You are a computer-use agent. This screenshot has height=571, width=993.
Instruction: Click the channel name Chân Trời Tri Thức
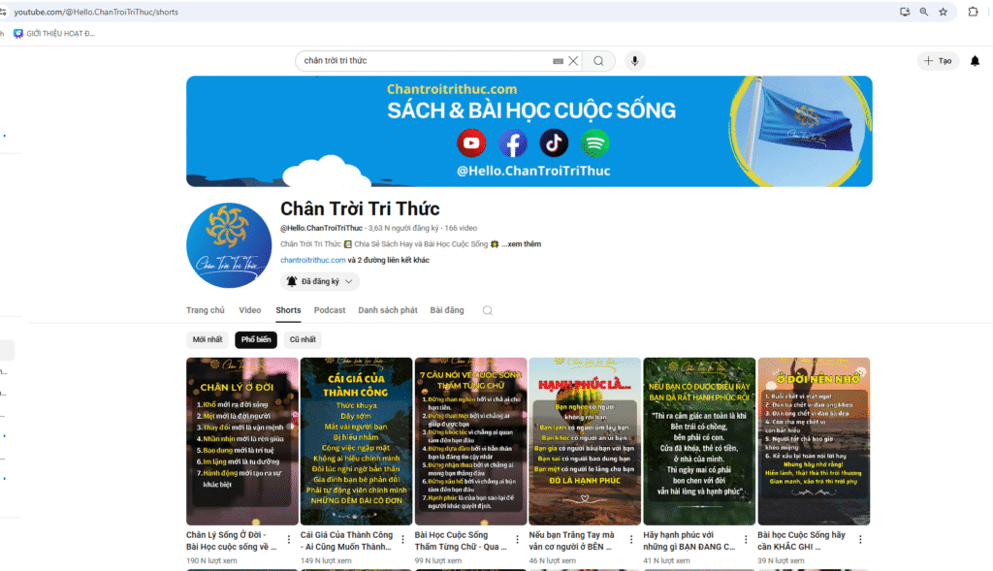360,208
